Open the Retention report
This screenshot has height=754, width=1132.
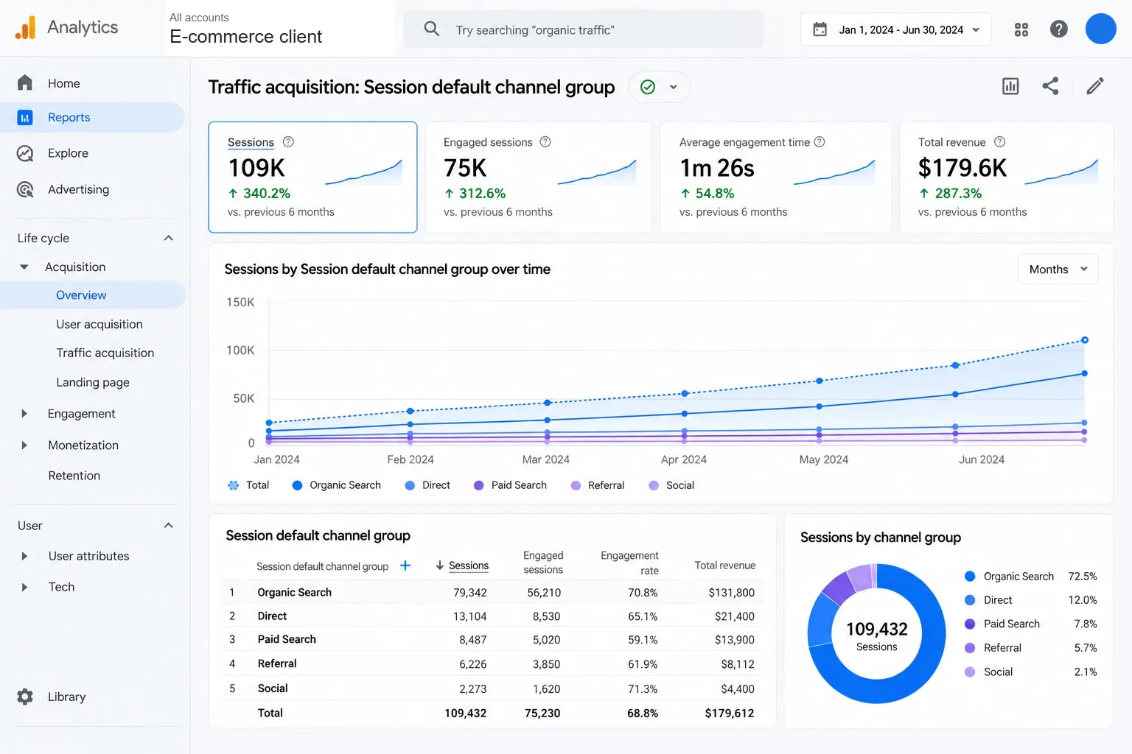(x=74, y=476)
